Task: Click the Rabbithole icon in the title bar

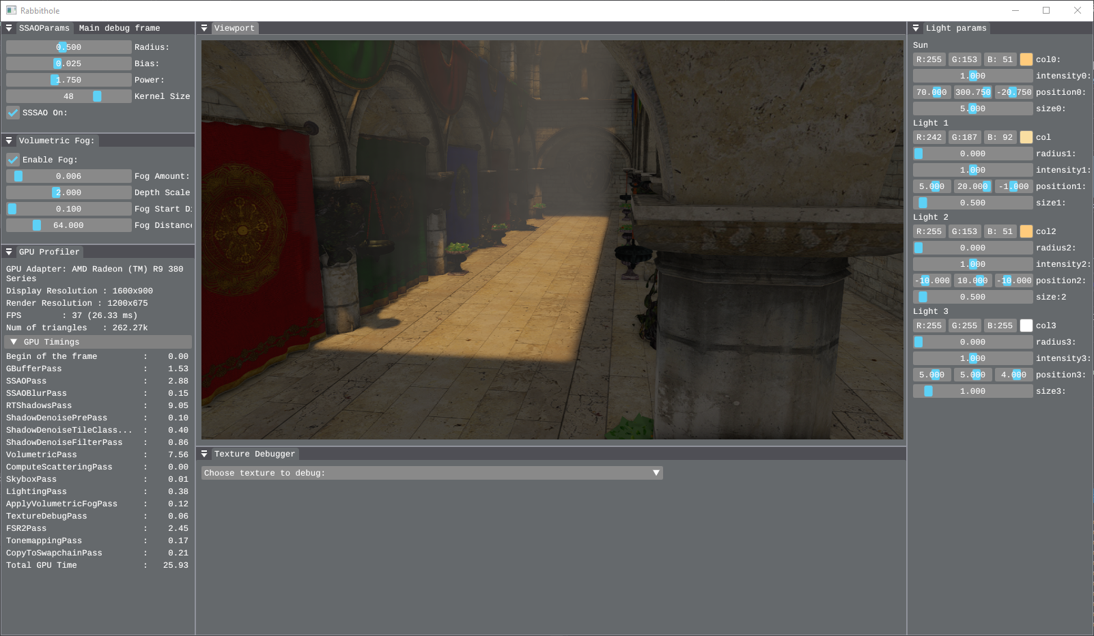Action: tap(11, 10)
